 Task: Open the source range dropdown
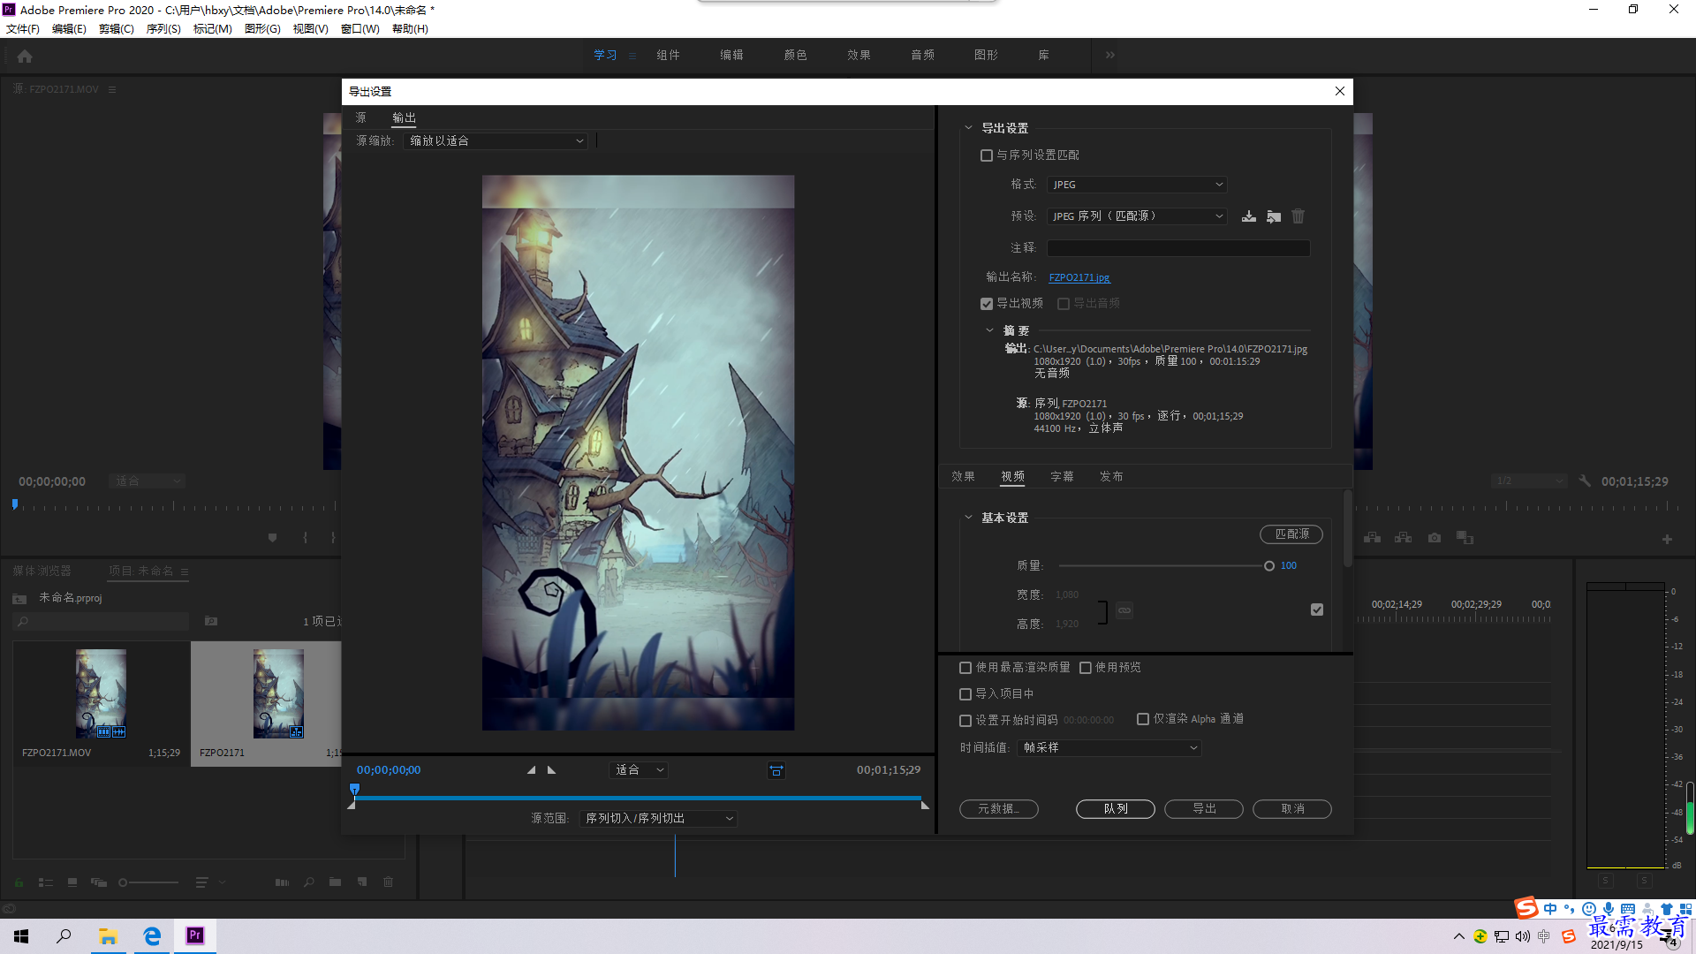pyautogui.click(x=658, y=819)
